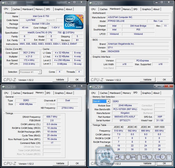Click the BIOS Version field '0711'

tap(138, 48)
